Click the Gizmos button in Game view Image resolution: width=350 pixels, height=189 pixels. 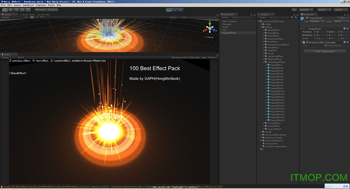click(212, 57)
